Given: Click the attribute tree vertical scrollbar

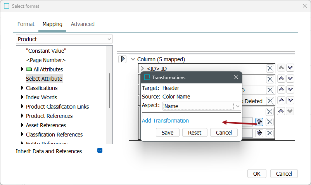Looking at the screenshot, I should [x=109, y=91].
